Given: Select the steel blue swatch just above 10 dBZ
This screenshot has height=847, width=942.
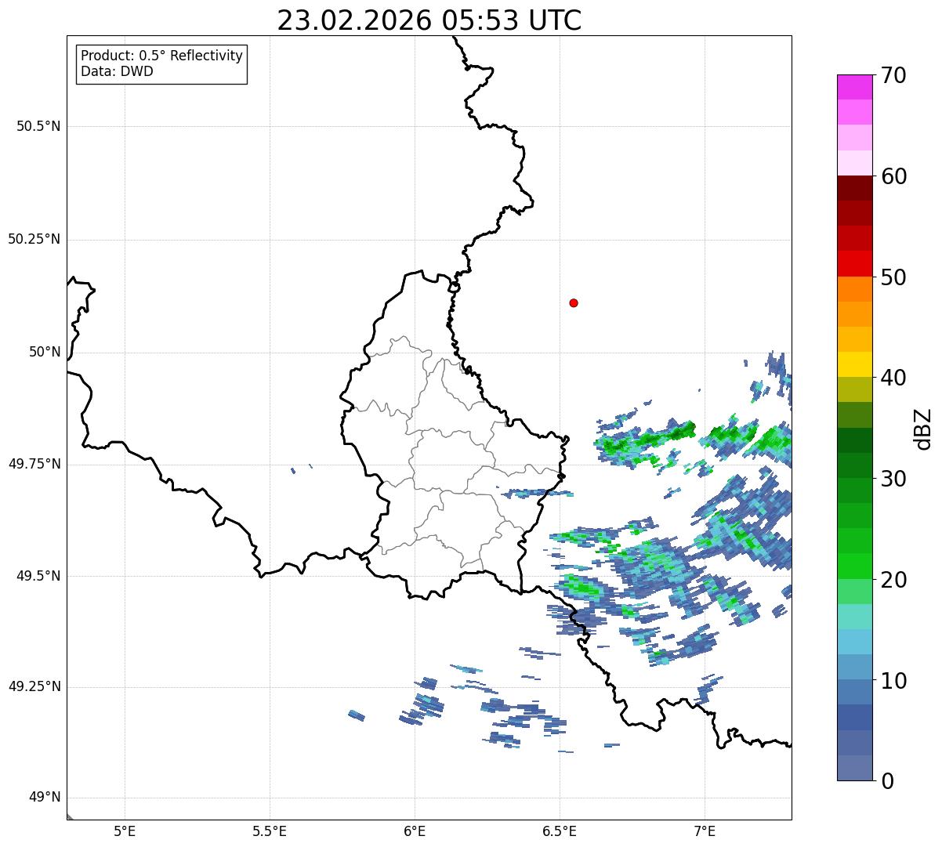Looking at the screenshot, I should pos(855,667).
